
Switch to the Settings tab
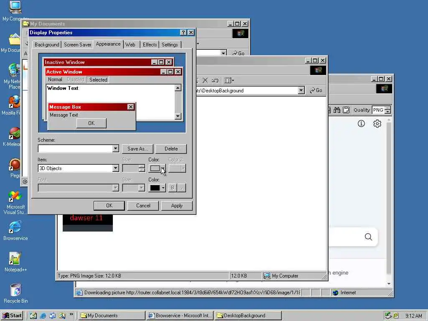tap(170, 44)
